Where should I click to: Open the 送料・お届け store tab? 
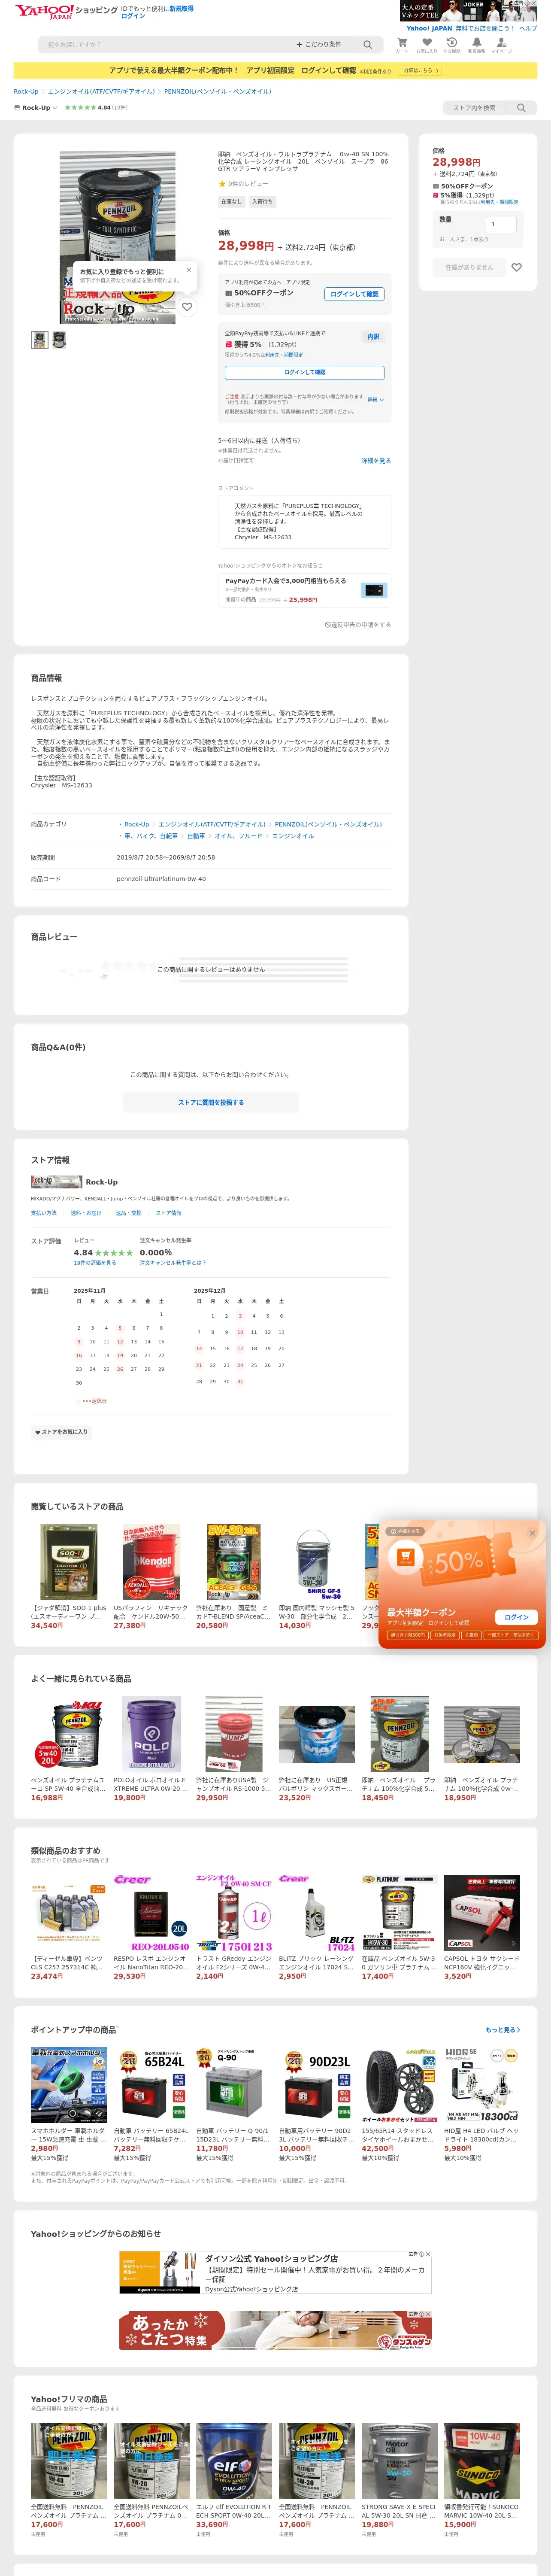[86, 1213]
